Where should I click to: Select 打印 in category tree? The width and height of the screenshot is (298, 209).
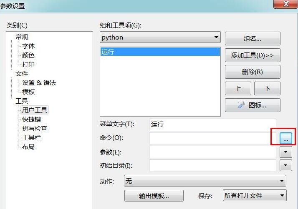(28, 64)
